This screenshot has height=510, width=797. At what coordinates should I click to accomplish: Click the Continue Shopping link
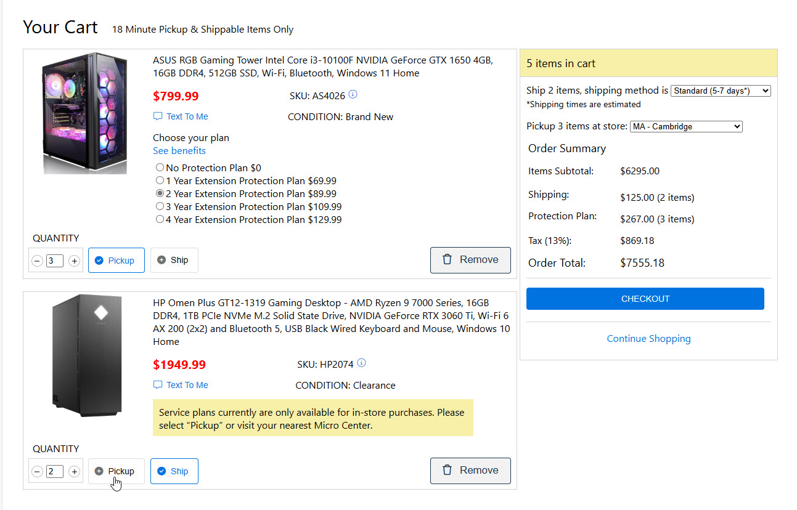coord(648,339)
